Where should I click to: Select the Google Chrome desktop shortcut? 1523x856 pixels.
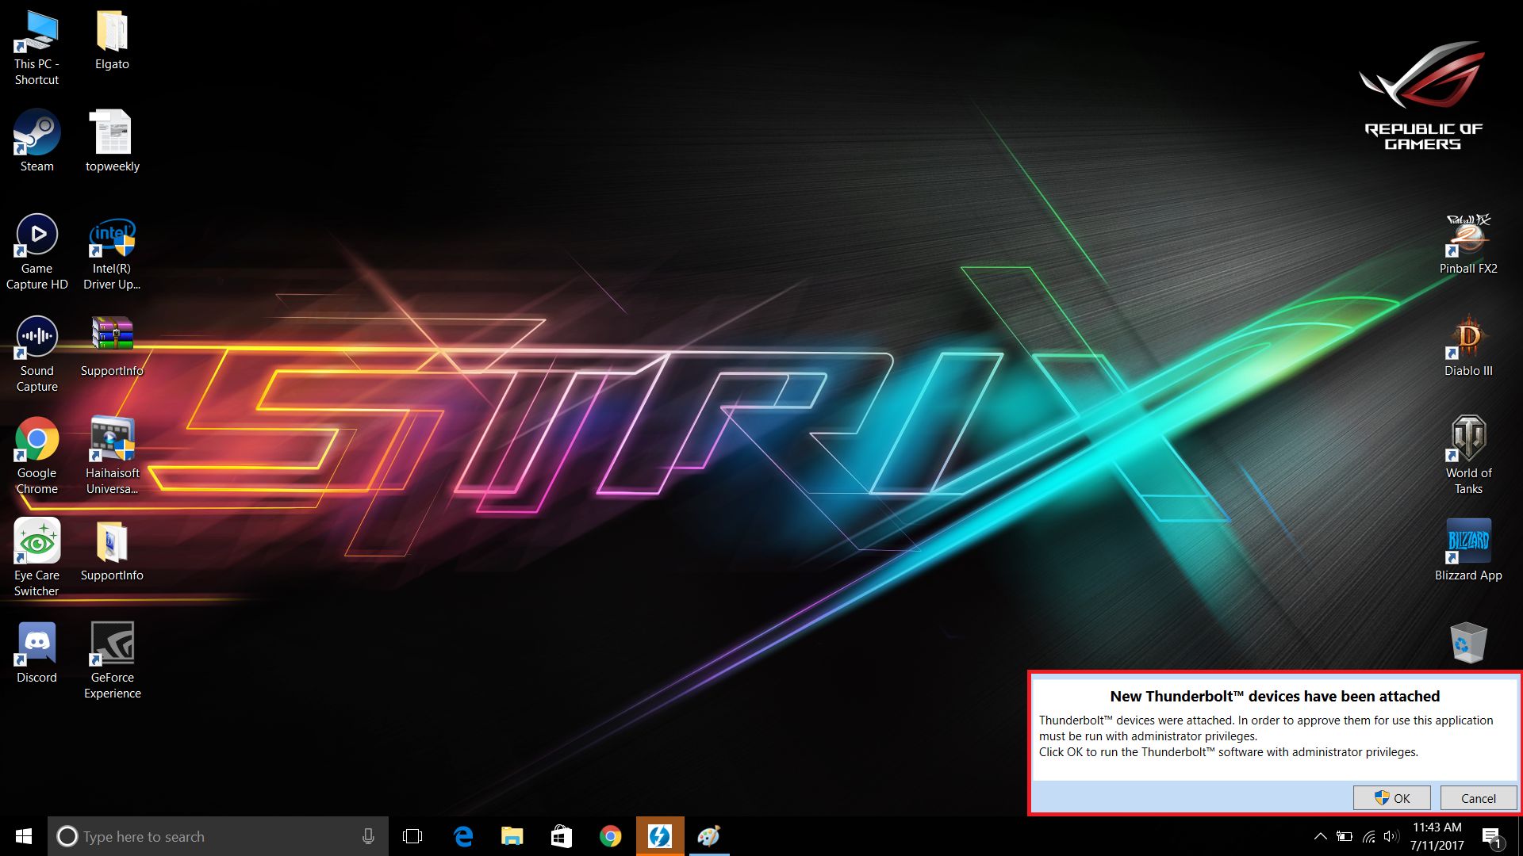pos(36,439)
